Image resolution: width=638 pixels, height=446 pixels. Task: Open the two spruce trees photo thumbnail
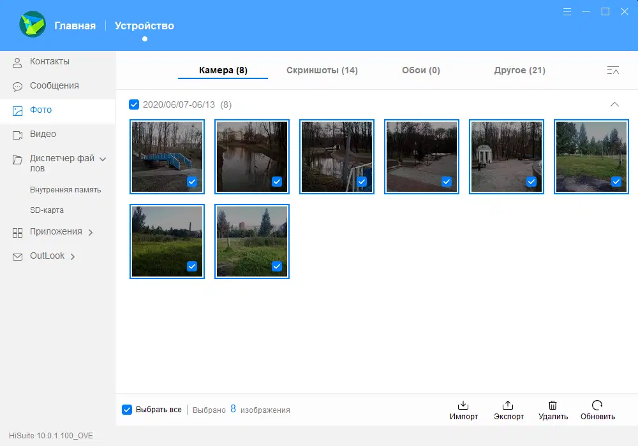pyautogui.click(x=252, y=241)
